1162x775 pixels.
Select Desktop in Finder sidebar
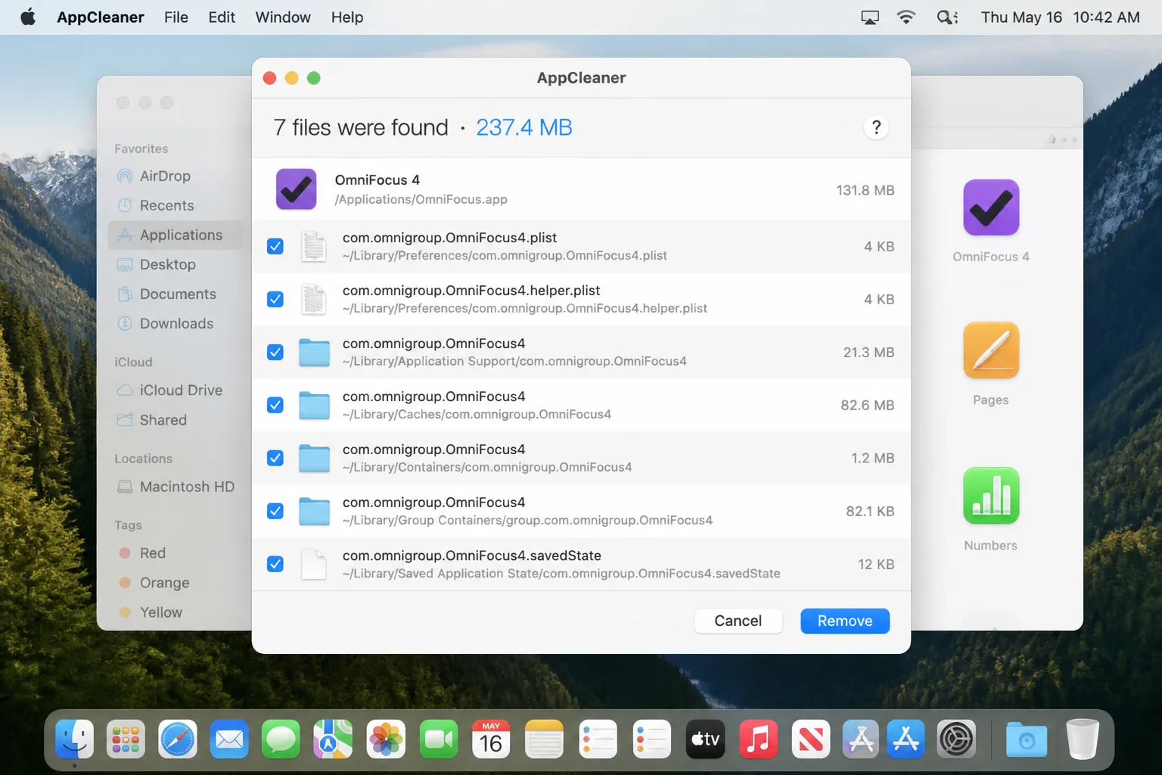point(176,264)
